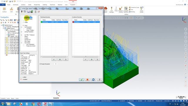
Task: Click the green checkmark OK button
Action: [x=82, y=79]
